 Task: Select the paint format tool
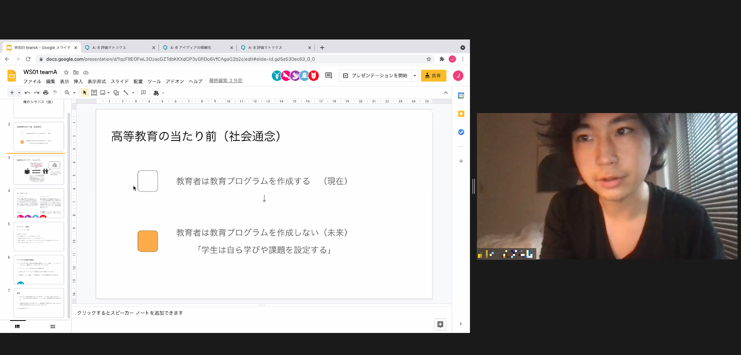(x=55, y=93)
